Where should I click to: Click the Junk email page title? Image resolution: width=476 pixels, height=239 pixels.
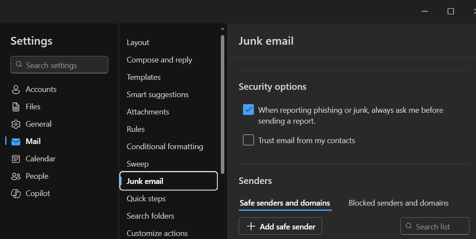pos(266,41)
